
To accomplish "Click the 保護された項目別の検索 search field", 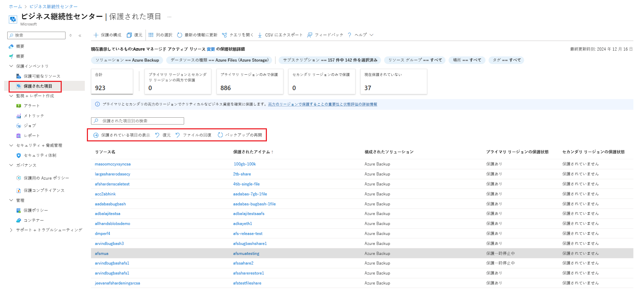I will point(138,121).
